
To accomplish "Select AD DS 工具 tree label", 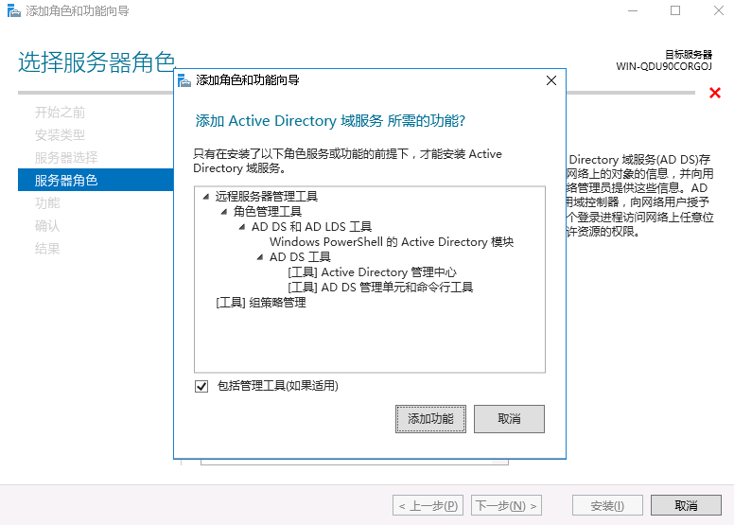I will pos(300,257).
